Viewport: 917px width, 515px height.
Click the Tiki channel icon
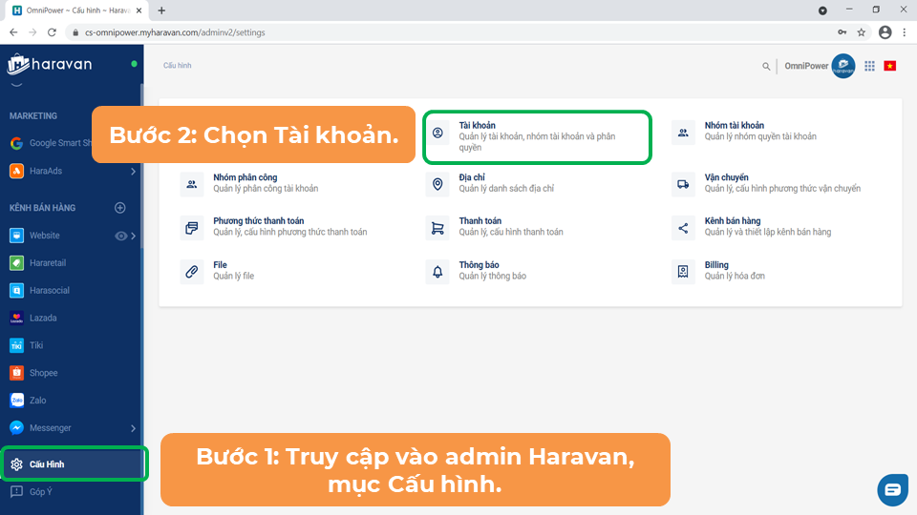[x=16, y=345]
